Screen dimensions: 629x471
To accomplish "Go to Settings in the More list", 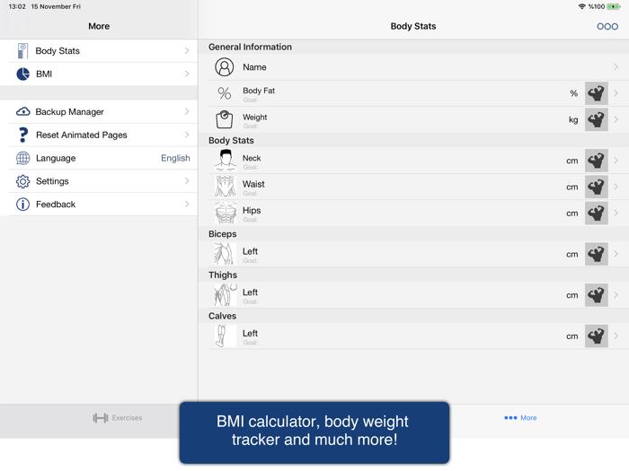I will pos(99,181).
